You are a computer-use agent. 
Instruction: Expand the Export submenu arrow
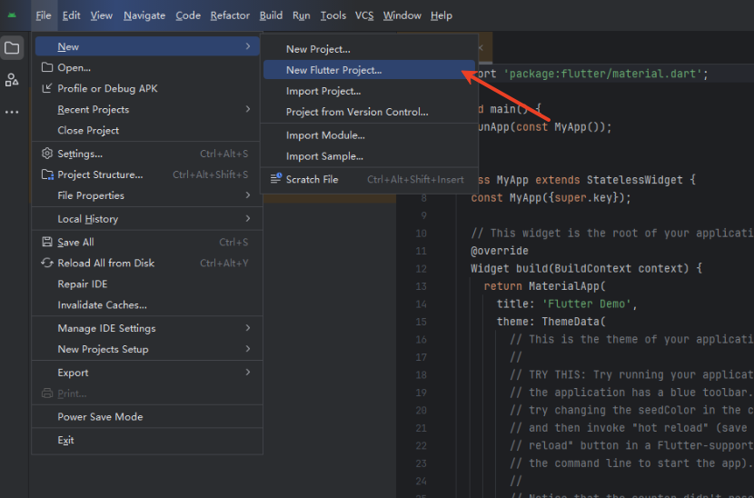pos(248,373)
